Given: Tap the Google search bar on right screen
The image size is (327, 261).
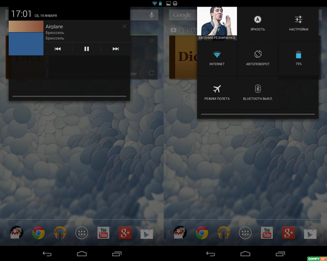Looking at the screenshot, I should click(x=183, y=15).
